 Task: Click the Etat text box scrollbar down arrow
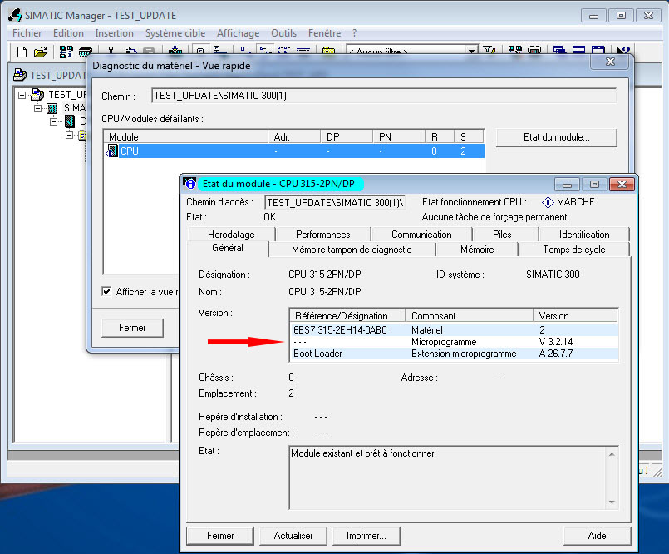pyautogui.click(x=612, y=502)
